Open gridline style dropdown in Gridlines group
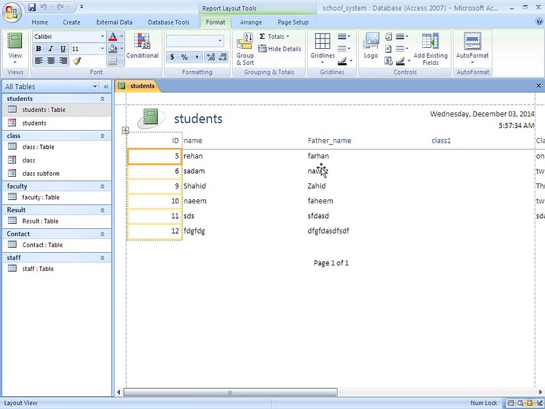Image resolution: width=545 pixels, height=409 pixels. point(344,49)
